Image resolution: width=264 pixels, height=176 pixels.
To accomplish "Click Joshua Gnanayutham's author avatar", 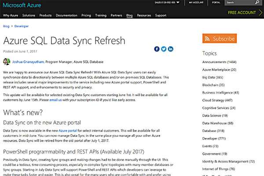I will 7,62.
